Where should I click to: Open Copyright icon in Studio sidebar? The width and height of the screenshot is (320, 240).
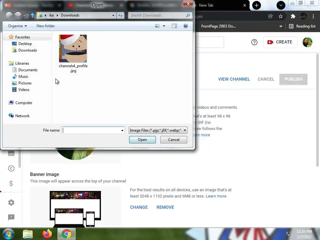point(11,168)
